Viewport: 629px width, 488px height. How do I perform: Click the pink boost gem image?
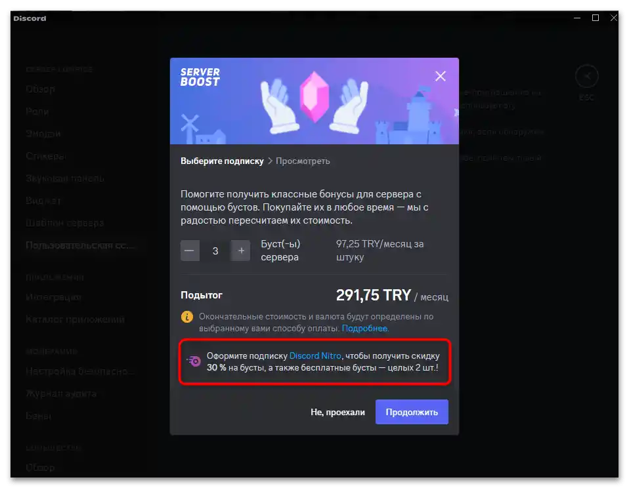314,97
